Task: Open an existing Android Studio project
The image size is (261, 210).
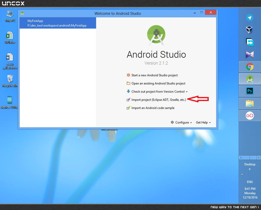Action: pyautogui.click(x=158, y=83)
